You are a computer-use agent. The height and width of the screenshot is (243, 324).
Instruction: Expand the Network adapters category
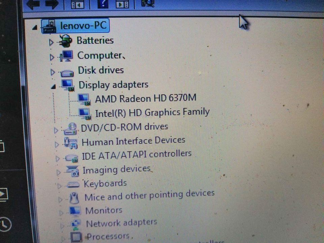coord(62,226)
